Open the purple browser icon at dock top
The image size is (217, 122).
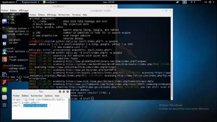4,21
